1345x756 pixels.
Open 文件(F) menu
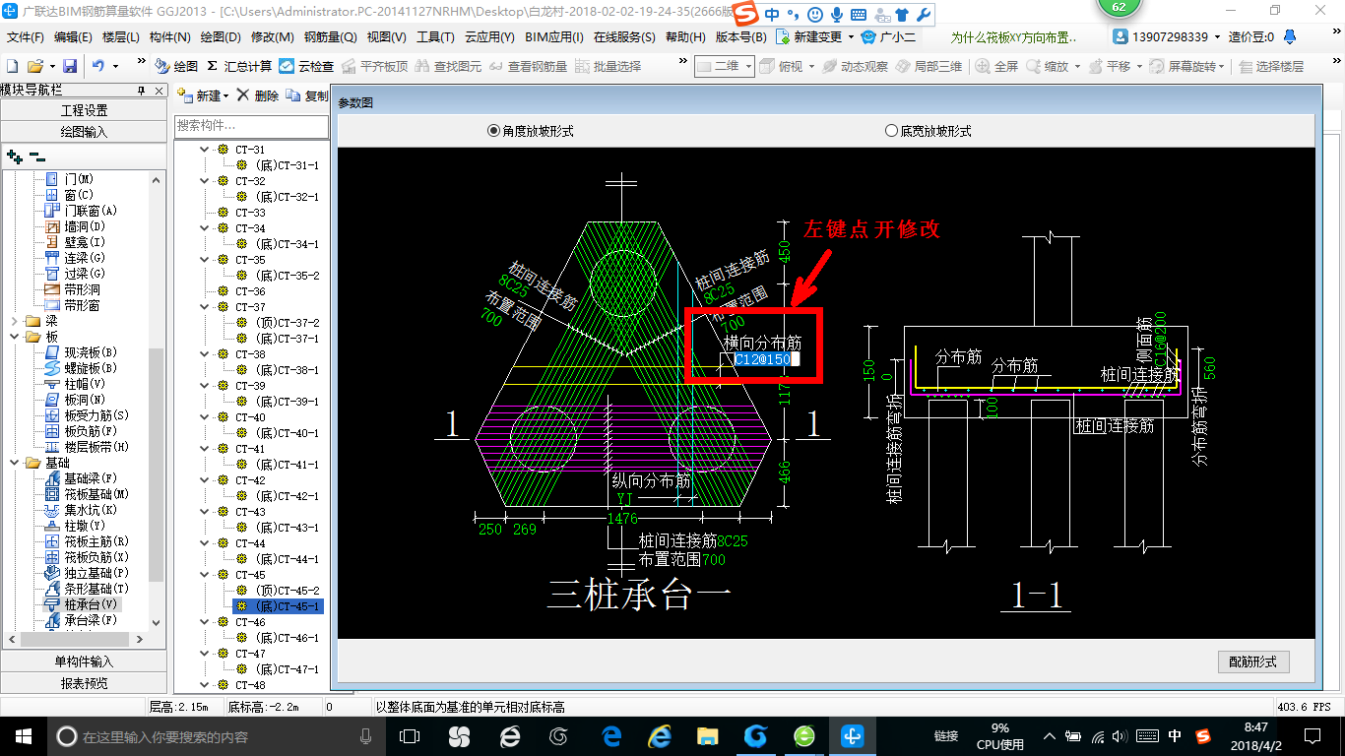[x=26, y=37]
